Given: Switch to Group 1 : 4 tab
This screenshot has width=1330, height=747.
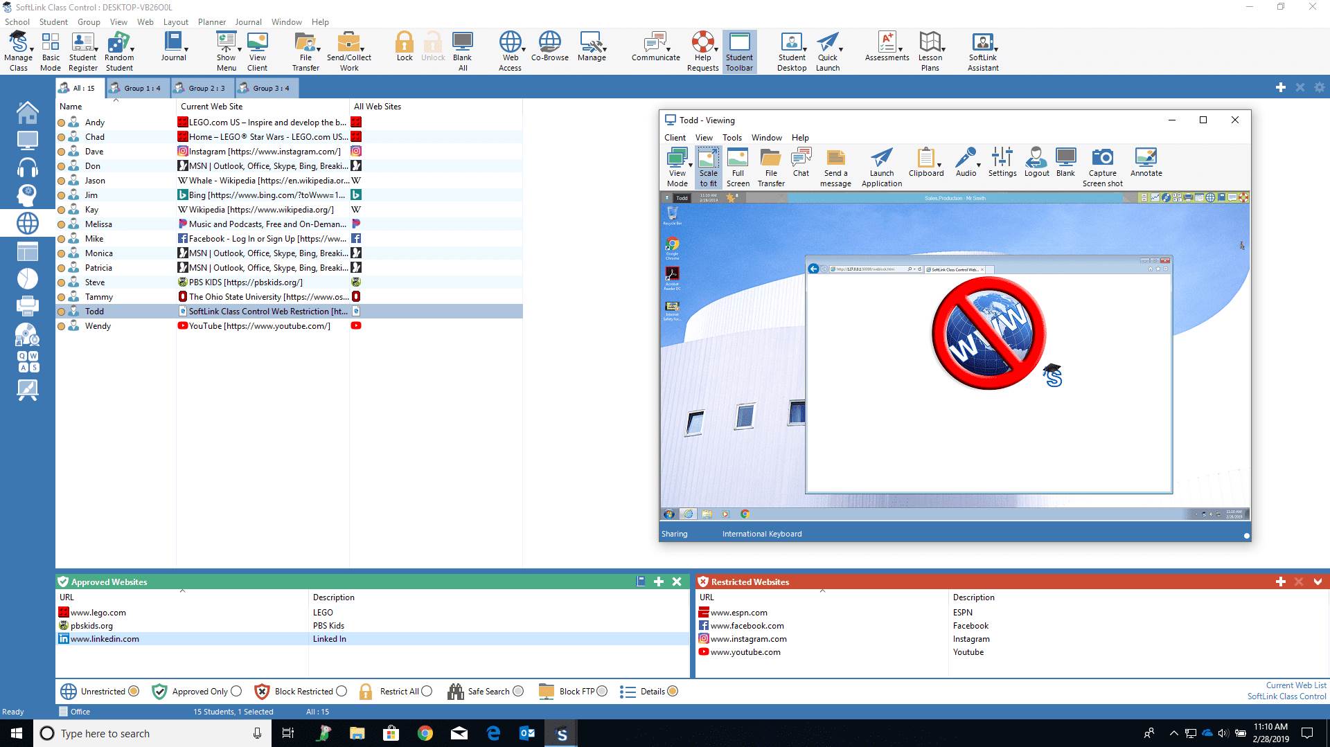Looking at the screenshot, I should tap(137, 88).
